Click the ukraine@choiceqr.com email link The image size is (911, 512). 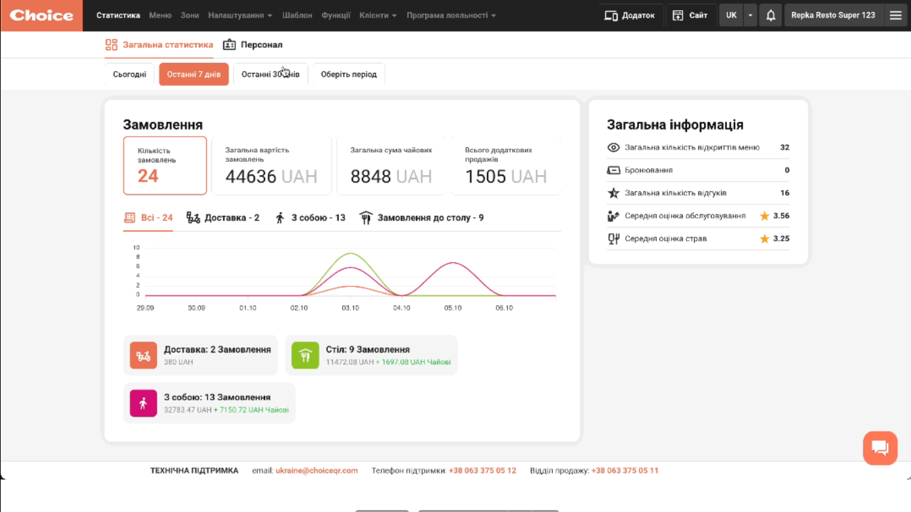pos(317,471)
